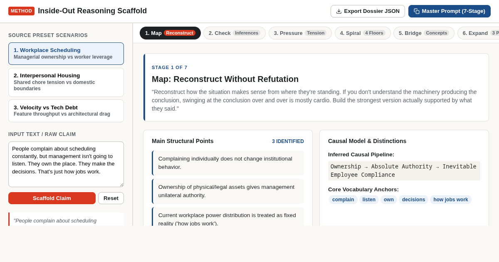Open the 6. Expand tab

pos(478,33)
